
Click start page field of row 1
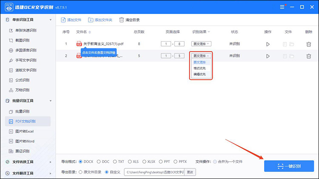click(166, 44)
